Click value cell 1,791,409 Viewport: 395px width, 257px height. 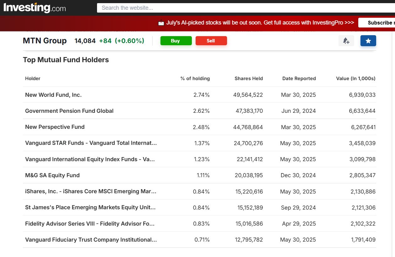pos(363,240)
